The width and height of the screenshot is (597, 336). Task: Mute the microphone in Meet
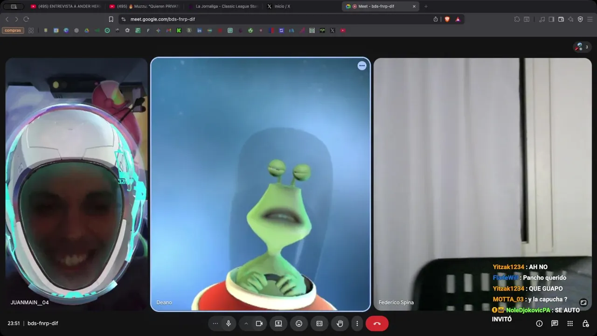tap(229, 323)
